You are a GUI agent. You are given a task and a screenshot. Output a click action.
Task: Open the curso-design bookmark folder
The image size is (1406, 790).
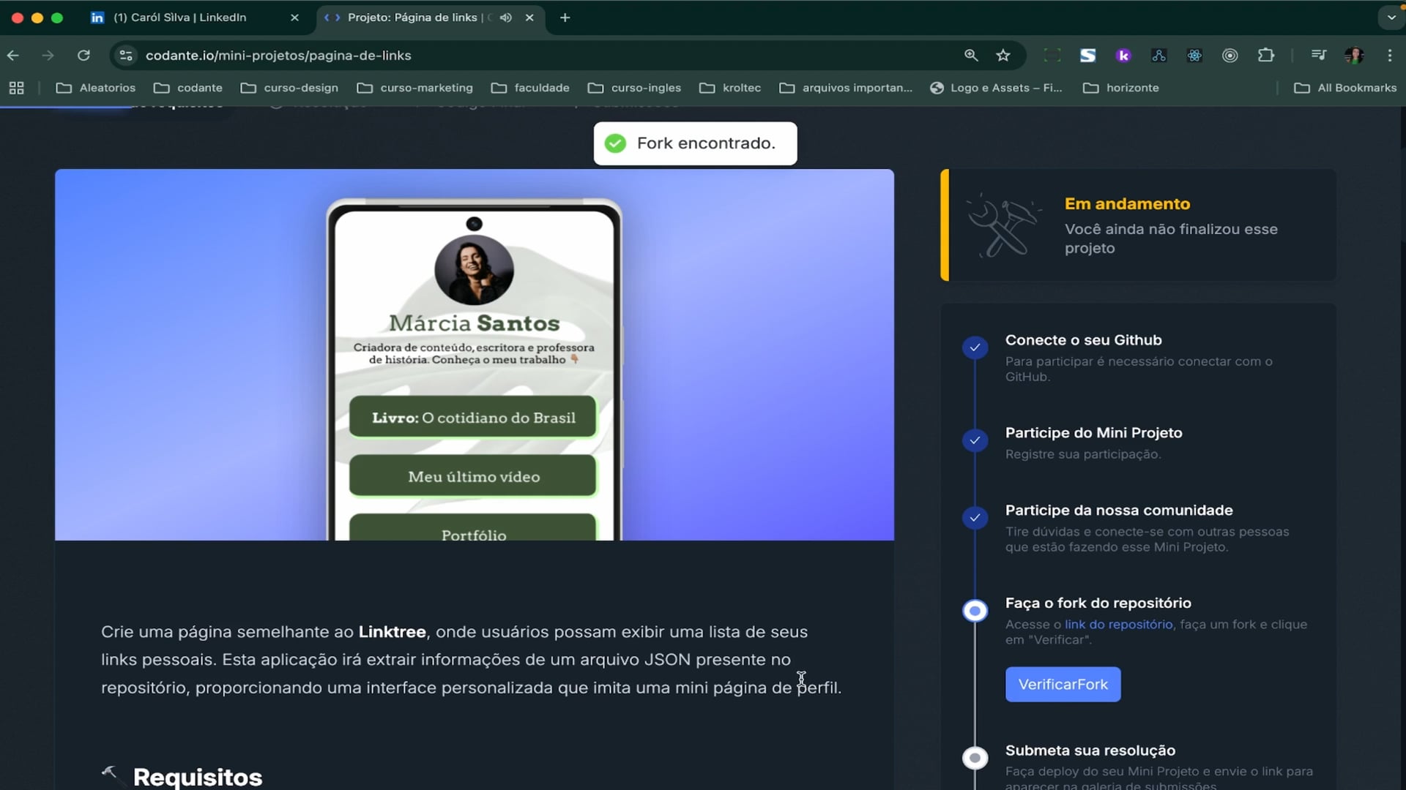[x=290, y=88]
